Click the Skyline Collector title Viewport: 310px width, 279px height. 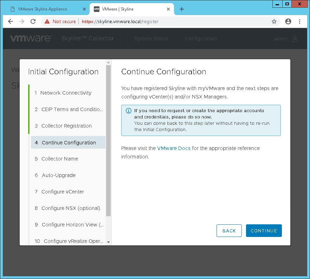[88, 38]
